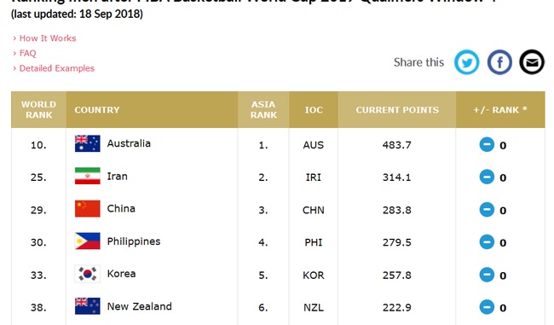This screenshot has width=554, height=325.
Task: Share the ranking on Facebook
Action: click(x=499, y=62)
